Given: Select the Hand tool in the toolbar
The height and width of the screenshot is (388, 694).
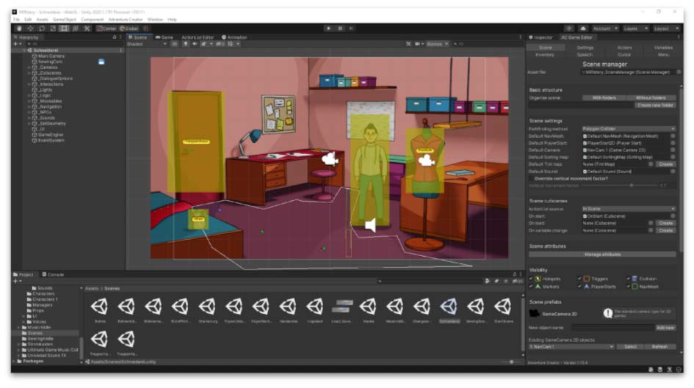Looking at the screenshot, I should 19,28.
